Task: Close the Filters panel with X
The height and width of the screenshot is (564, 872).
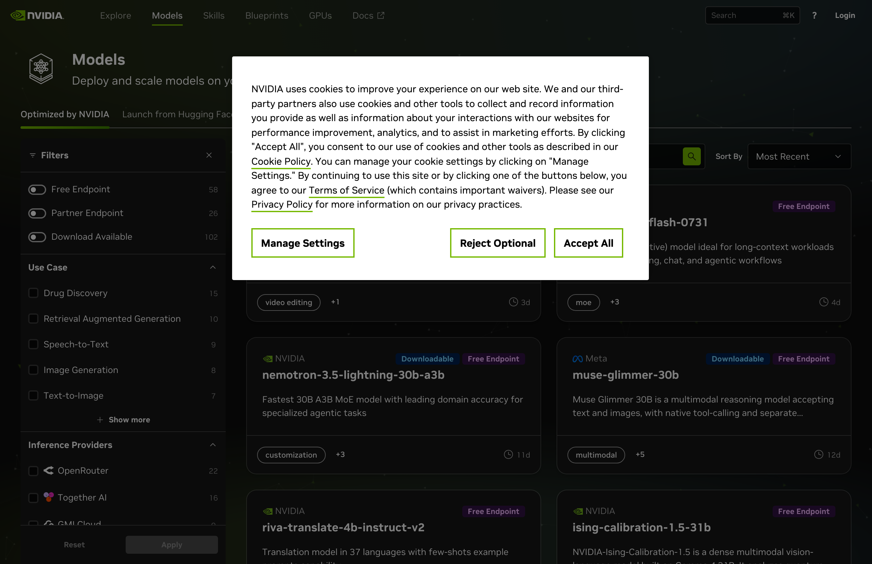Action: click(209, 155)
